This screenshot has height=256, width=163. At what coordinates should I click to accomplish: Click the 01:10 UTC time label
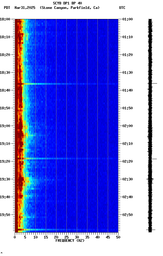tap(128, 37)
